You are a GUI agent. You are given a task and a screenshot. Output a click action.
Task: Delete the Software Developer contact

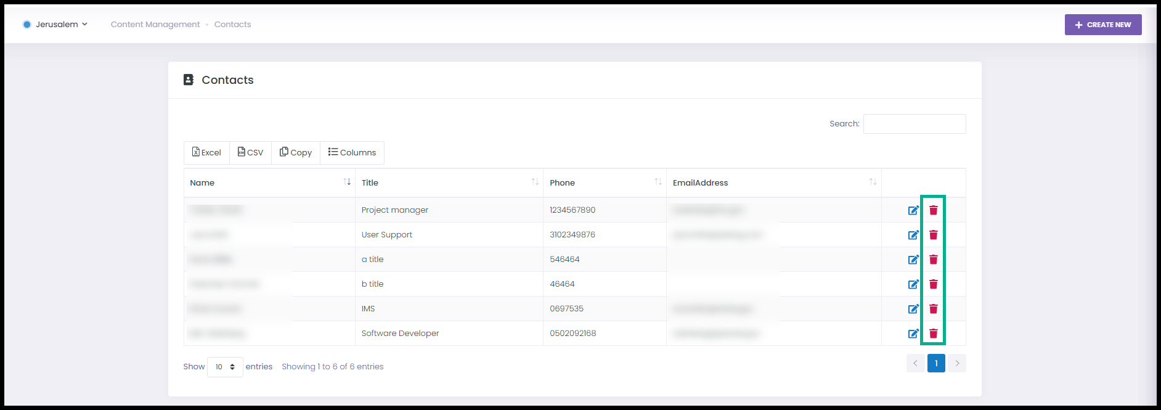(x=934, y=334)
